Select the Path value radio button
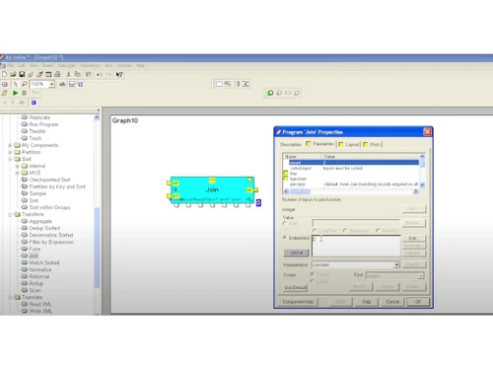This screenshot has width=493, height=370. [285, 223]
